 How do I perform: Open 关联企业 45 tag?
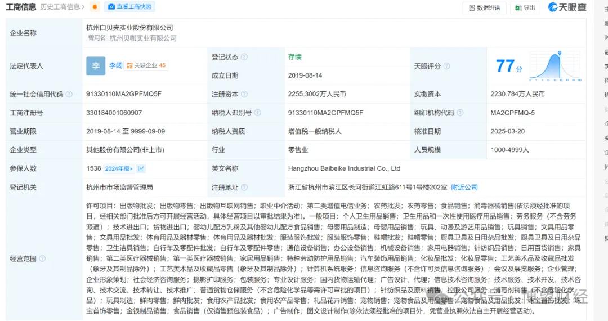click(146, 65)
